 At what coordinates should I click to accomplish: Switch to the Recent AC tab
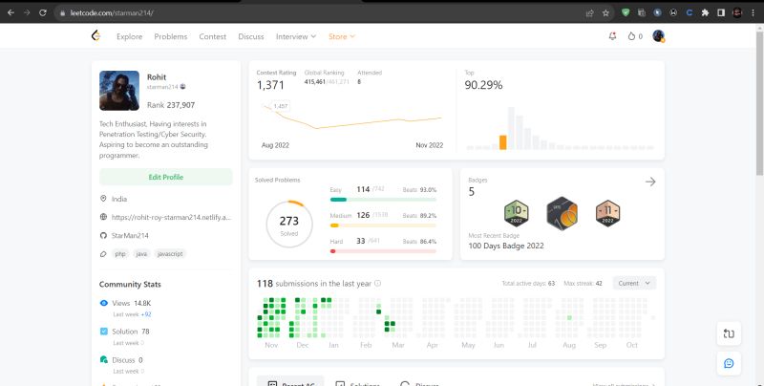[x=290, y=381]
